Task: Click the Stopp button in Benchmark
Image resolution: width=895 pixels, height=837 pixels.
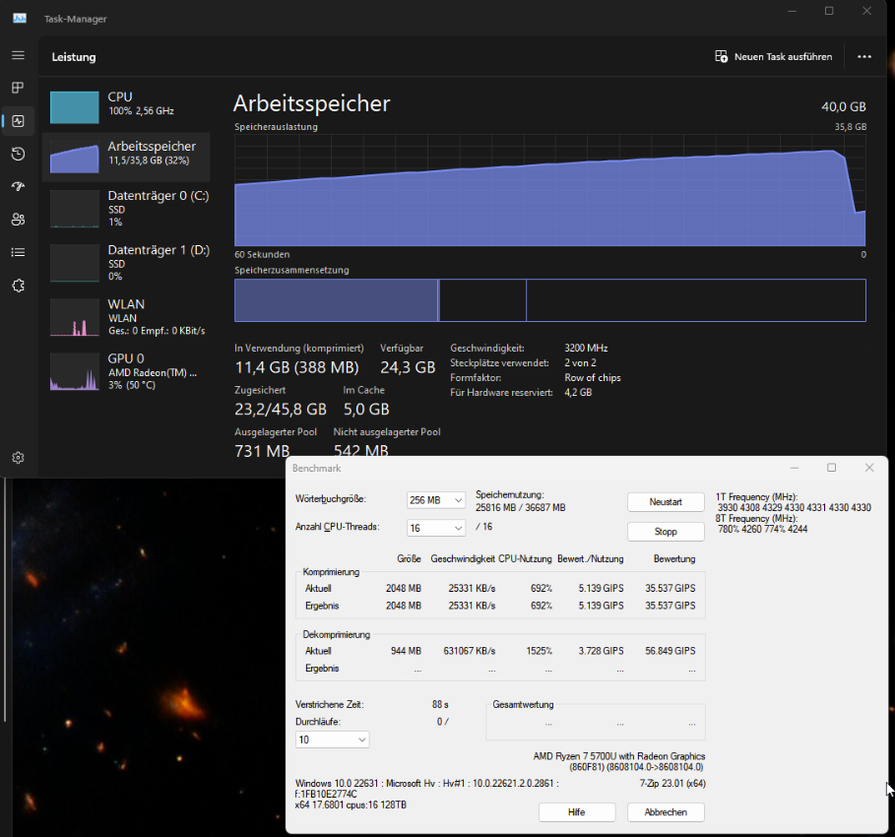Action: click(x=666, y=532)
